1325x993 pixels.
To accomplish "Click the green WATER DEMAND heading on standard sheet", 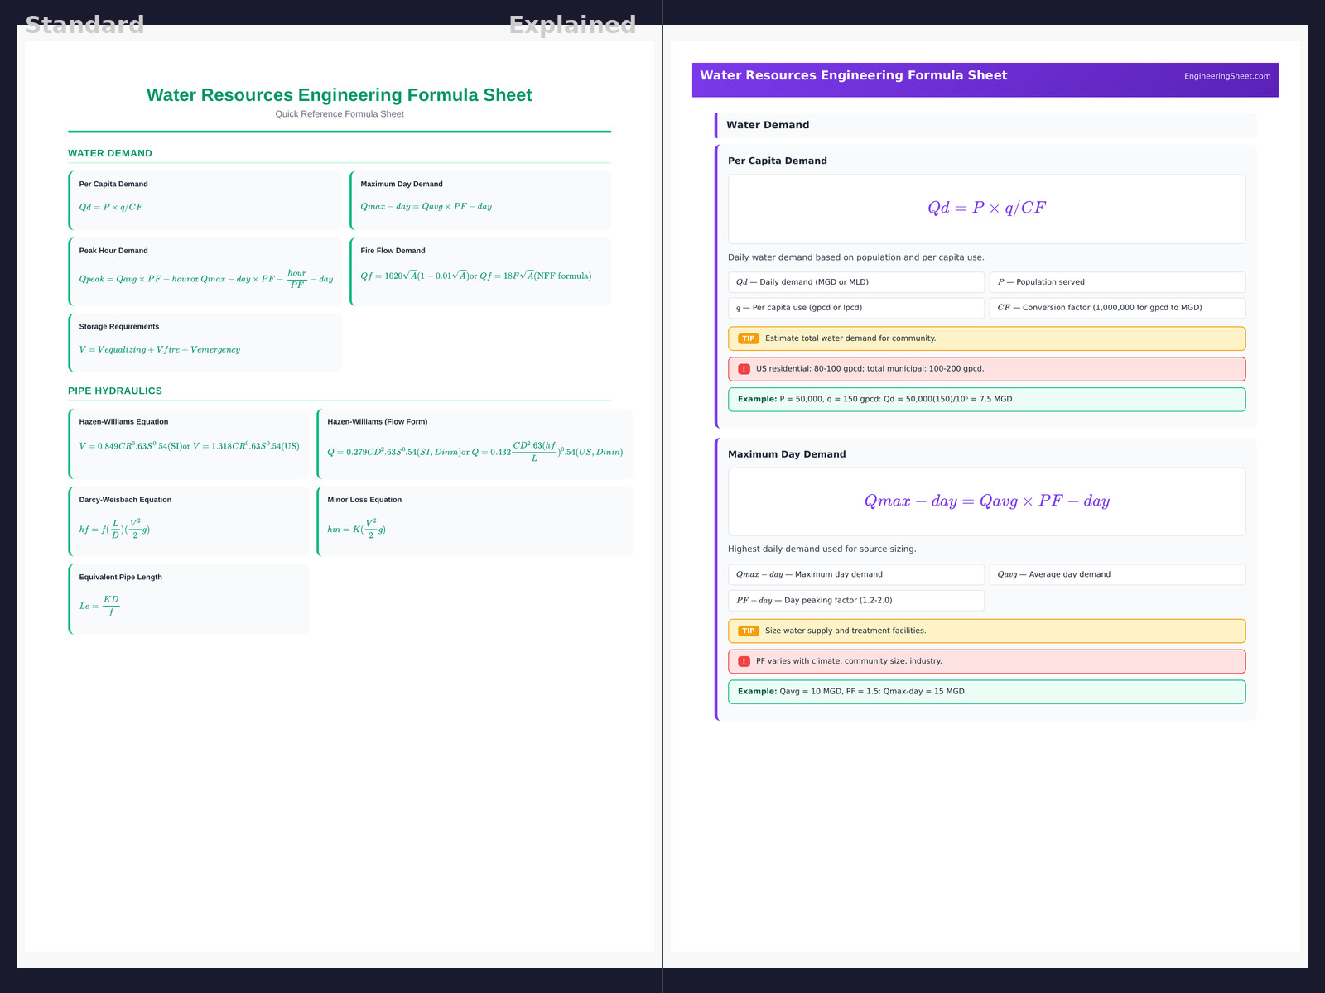I will (110, 153).
